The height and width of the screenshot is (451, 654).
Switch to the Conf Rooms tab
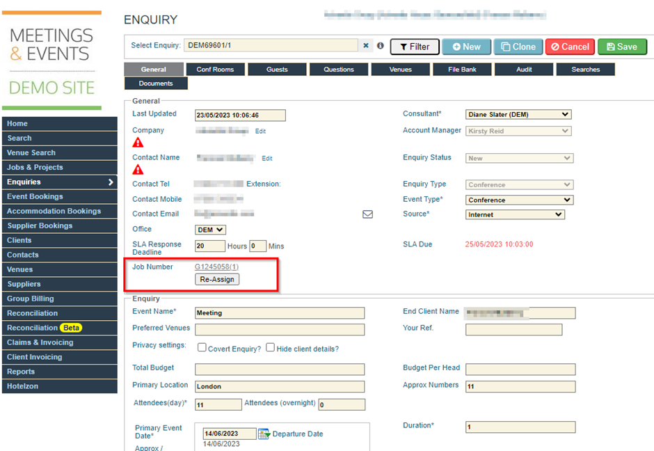click(215, 70)
